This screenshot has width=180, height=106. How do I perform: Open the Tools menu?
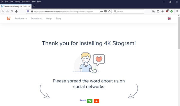(34, 1)
